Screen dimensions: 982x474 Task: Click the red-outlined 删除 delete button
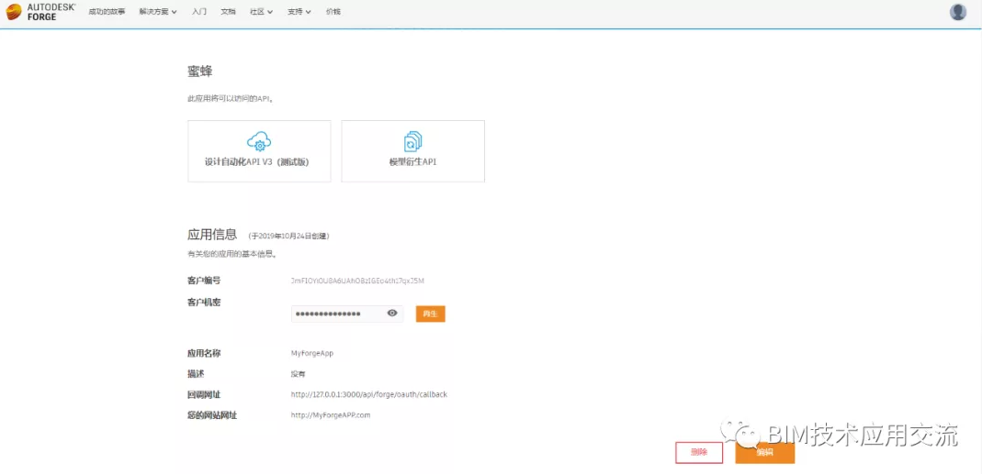pos(699,453)
